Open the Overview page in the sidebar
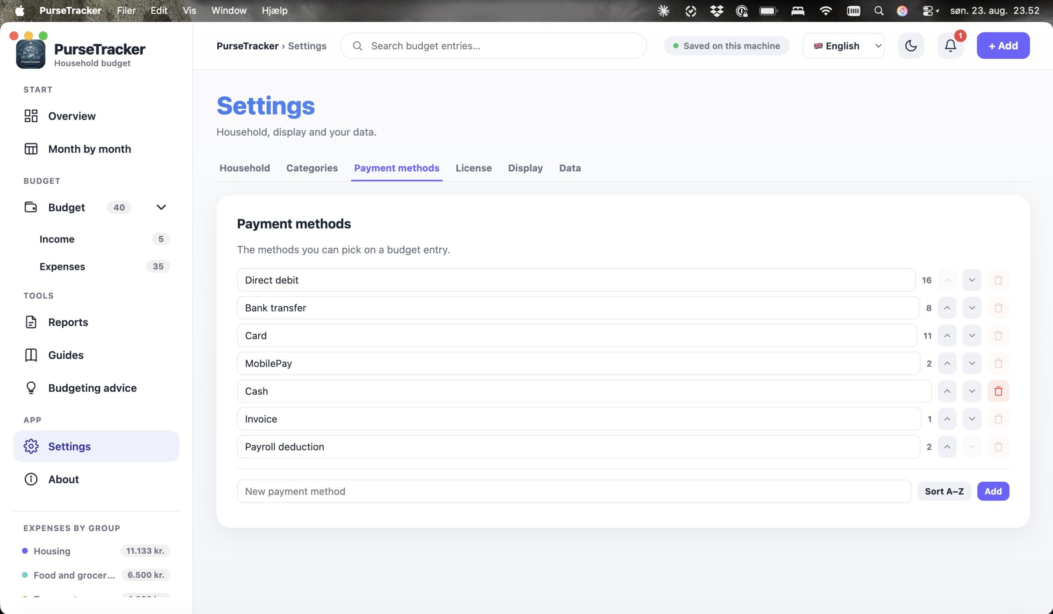 click(96, 115)
